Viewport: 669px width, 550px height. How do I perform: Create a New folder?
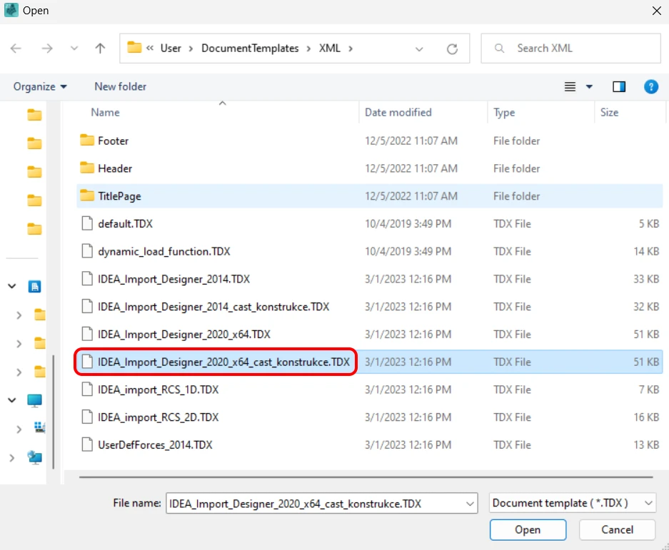(121, 86)
